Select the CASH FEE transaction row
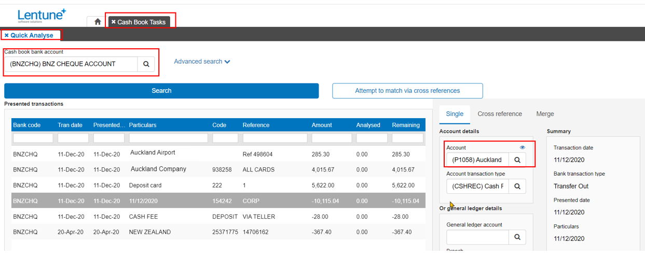 pos(218,216)
